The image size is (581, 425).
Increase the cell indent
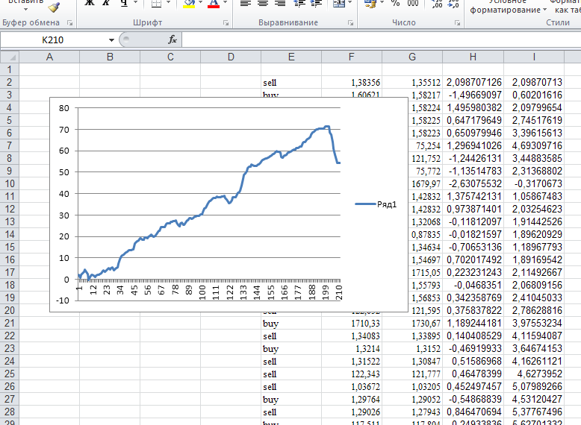[x=316, y=3]
